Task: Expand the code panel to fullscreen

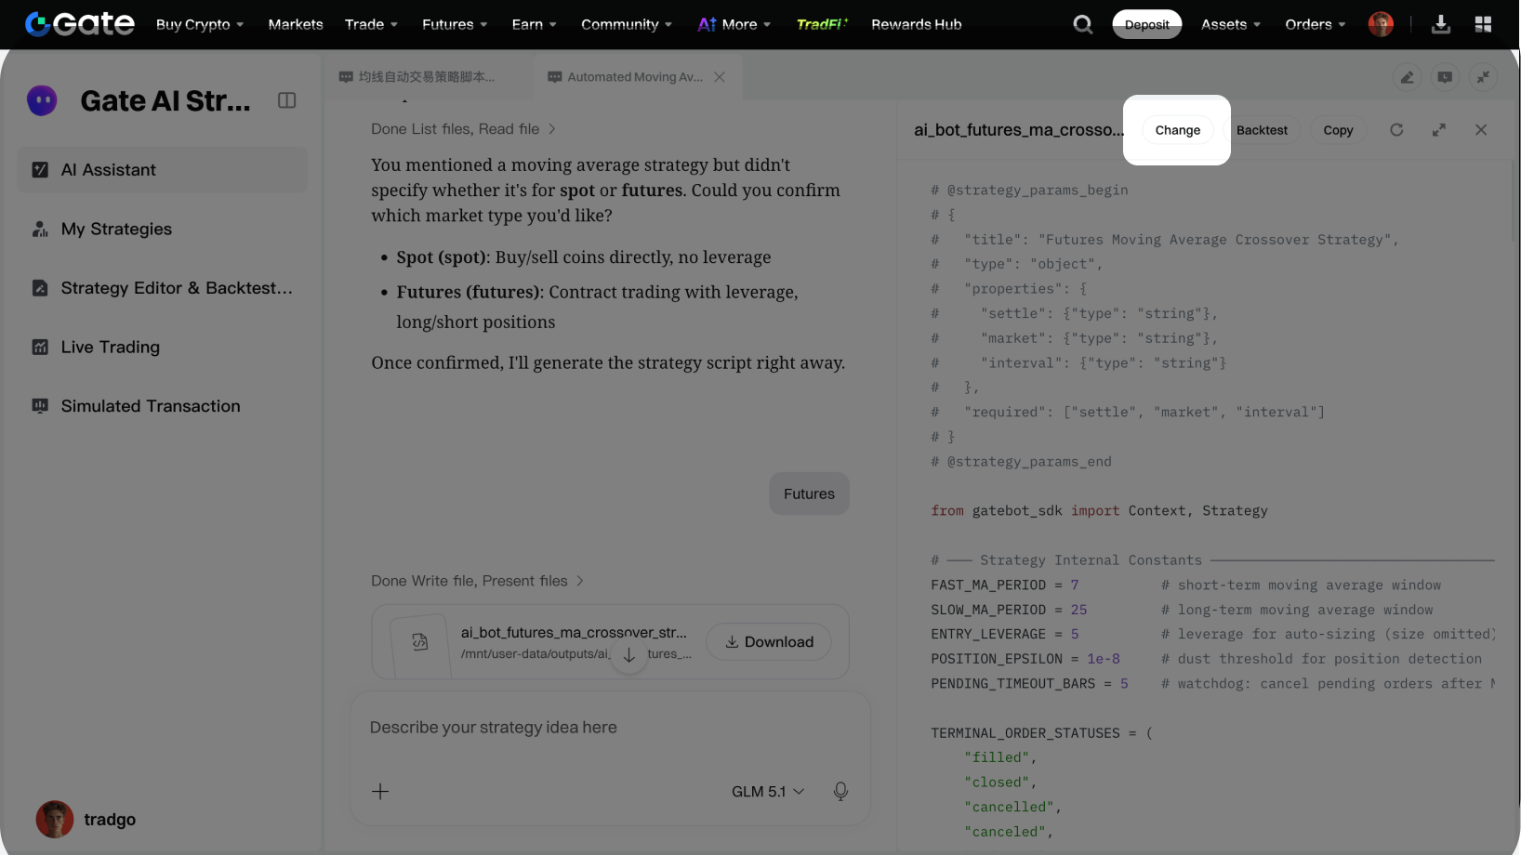Action: (1439, 130)
